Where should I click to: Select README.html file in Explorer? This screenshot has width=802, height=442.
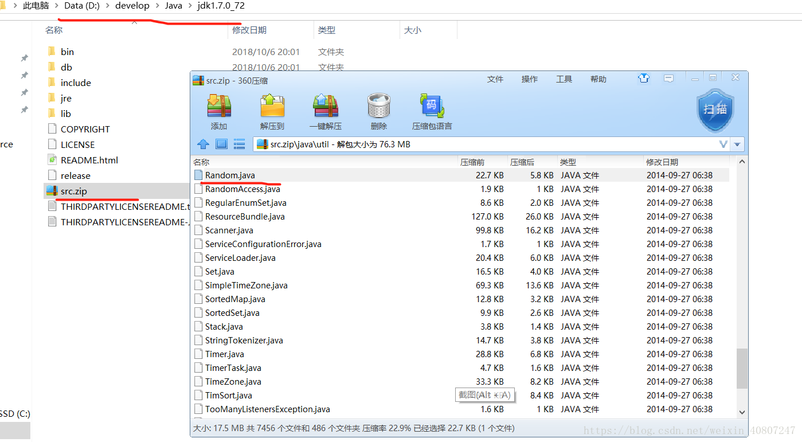(x=82, y=160)
